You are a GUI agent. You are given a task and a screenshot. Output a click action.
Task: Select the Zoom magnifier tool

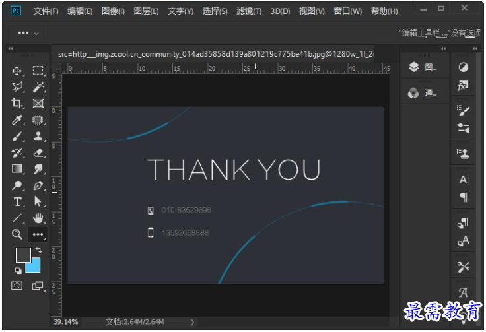pyautogui.click(x=17, y=234)
